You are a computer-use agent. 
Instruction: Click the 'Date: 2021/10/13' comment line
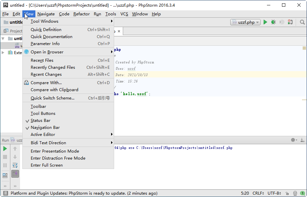[131, 75]
